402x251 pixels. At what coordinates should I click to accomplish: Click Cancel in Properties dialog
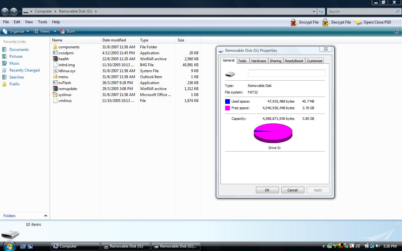292,190
